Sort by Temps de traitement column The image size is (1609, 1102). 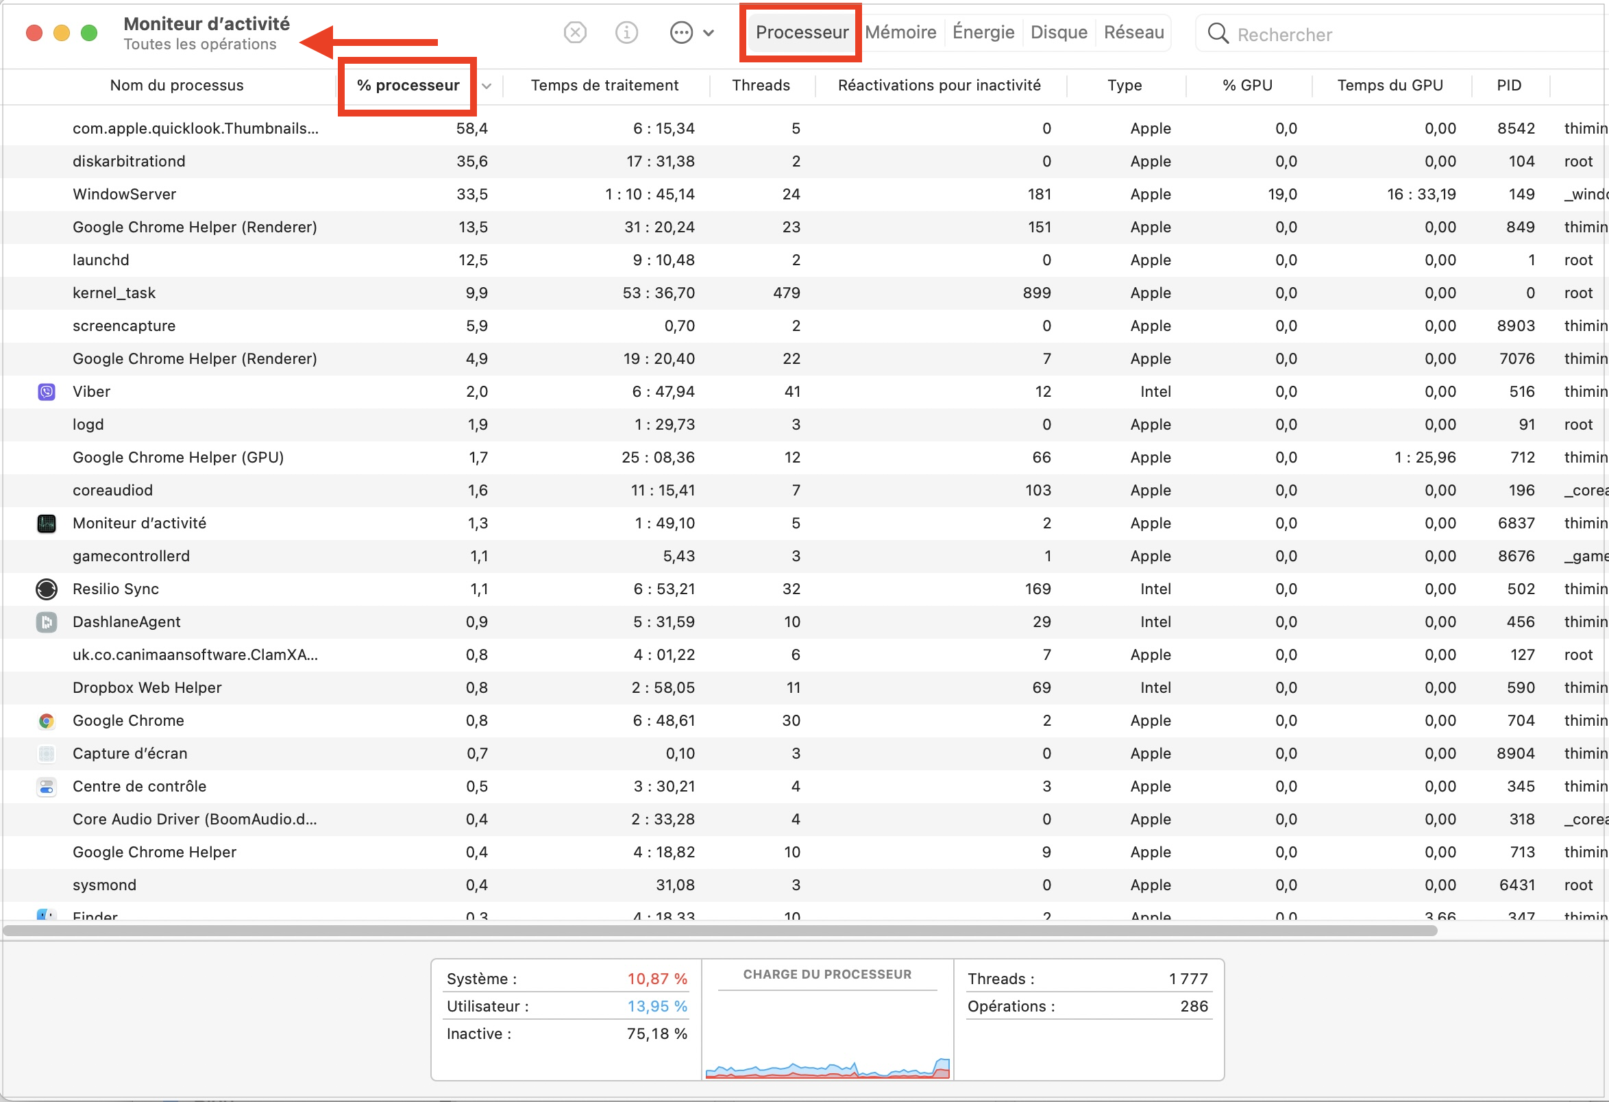pyautogui.click(x=604, y=85)
